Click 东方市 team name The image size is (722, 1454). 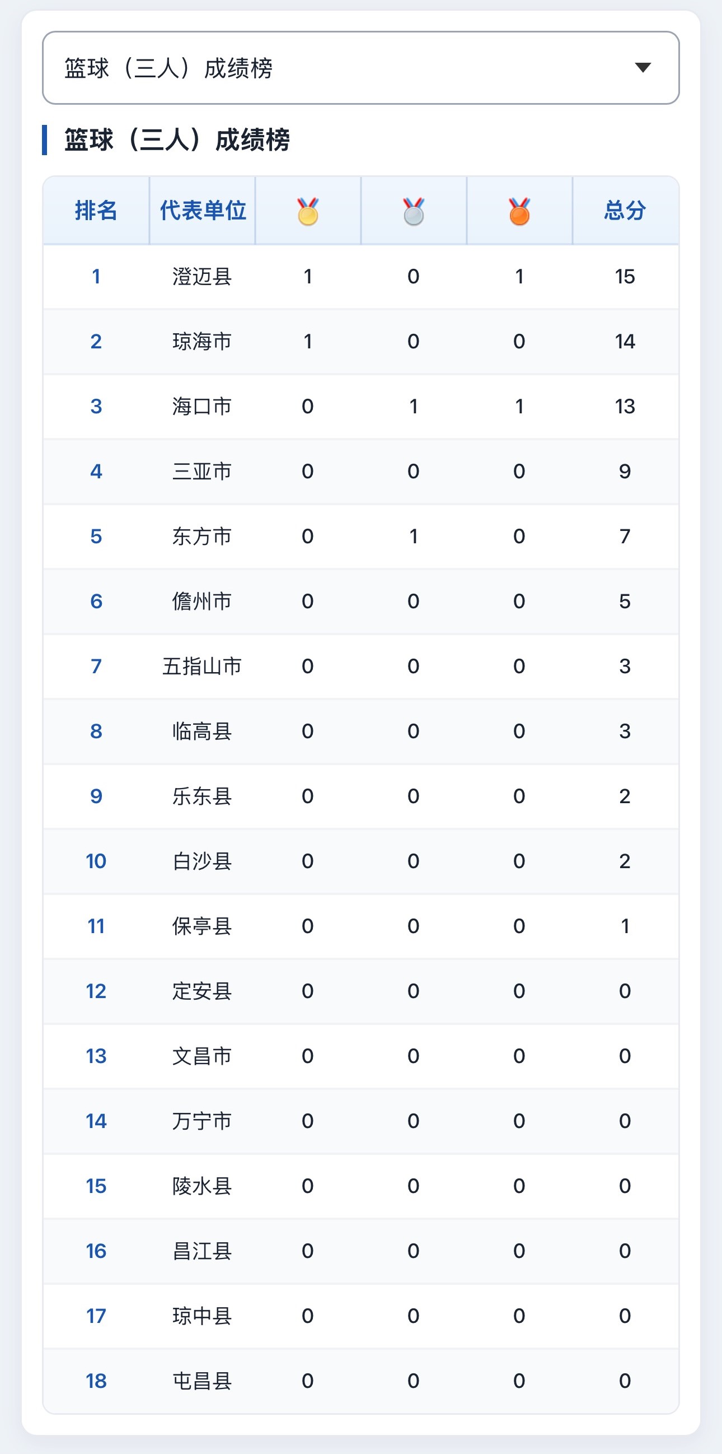pos(202,536)
